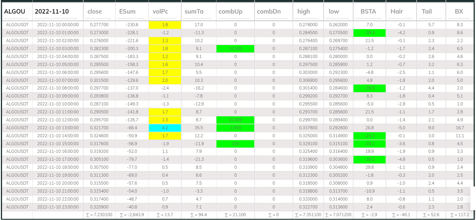Select the BSTA total -2.9
The height and width of the screenshot is (220, 476).
[369, 215]
